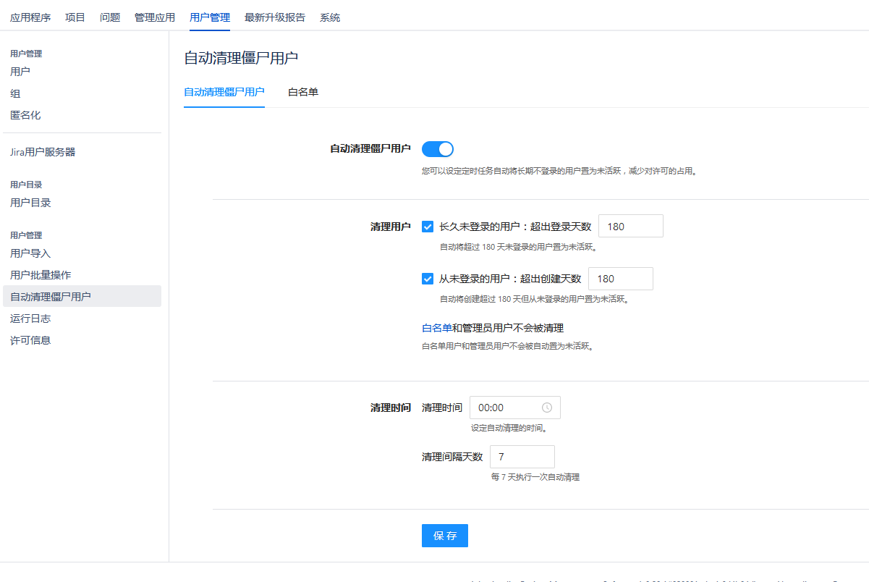Go to 运行日志 in sidebar
869x582 pixels.
pyautogui.click(x=30, y=319)
